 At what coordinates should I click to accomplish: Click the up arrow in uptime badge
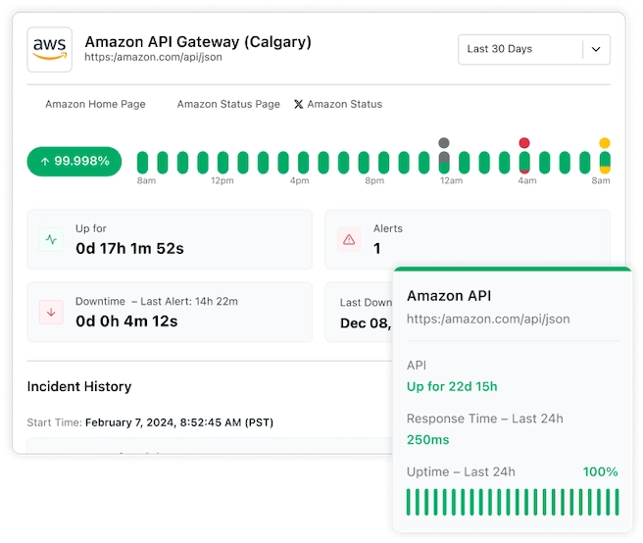coord(45,161)
